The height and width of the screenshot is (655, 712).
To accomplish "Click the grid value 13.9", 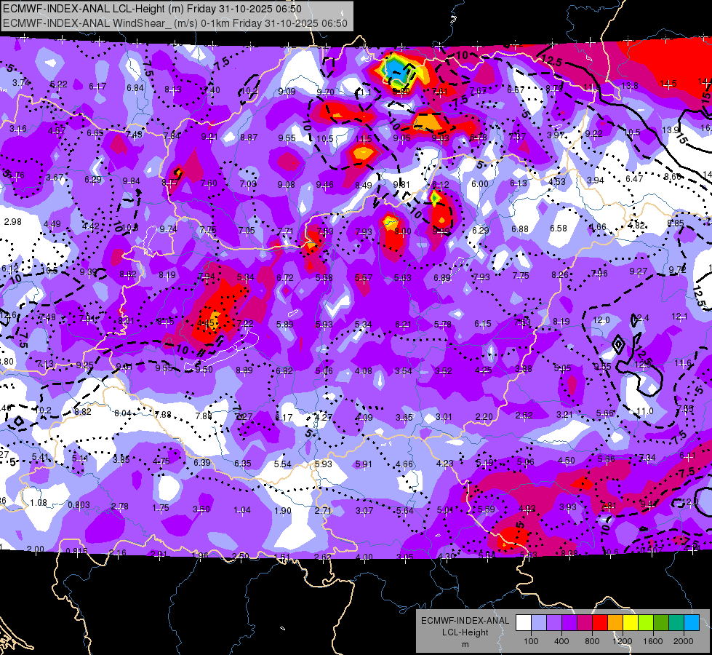I will [x=671, y=130].
